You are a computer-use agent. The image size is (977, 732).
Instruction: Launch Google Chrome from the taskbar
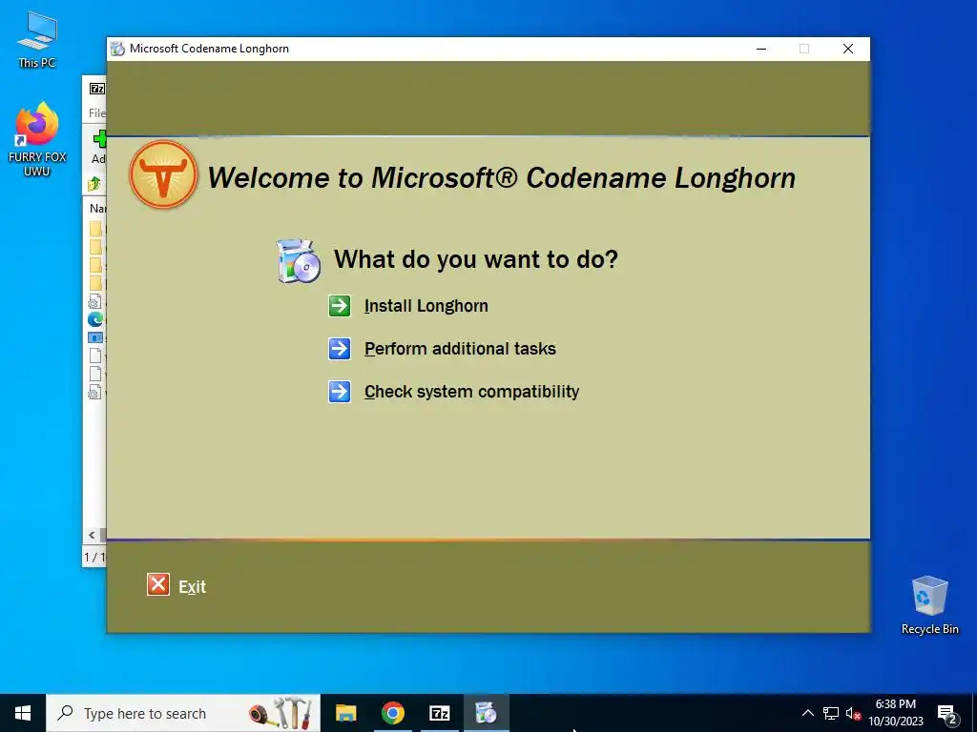[392, 713]
